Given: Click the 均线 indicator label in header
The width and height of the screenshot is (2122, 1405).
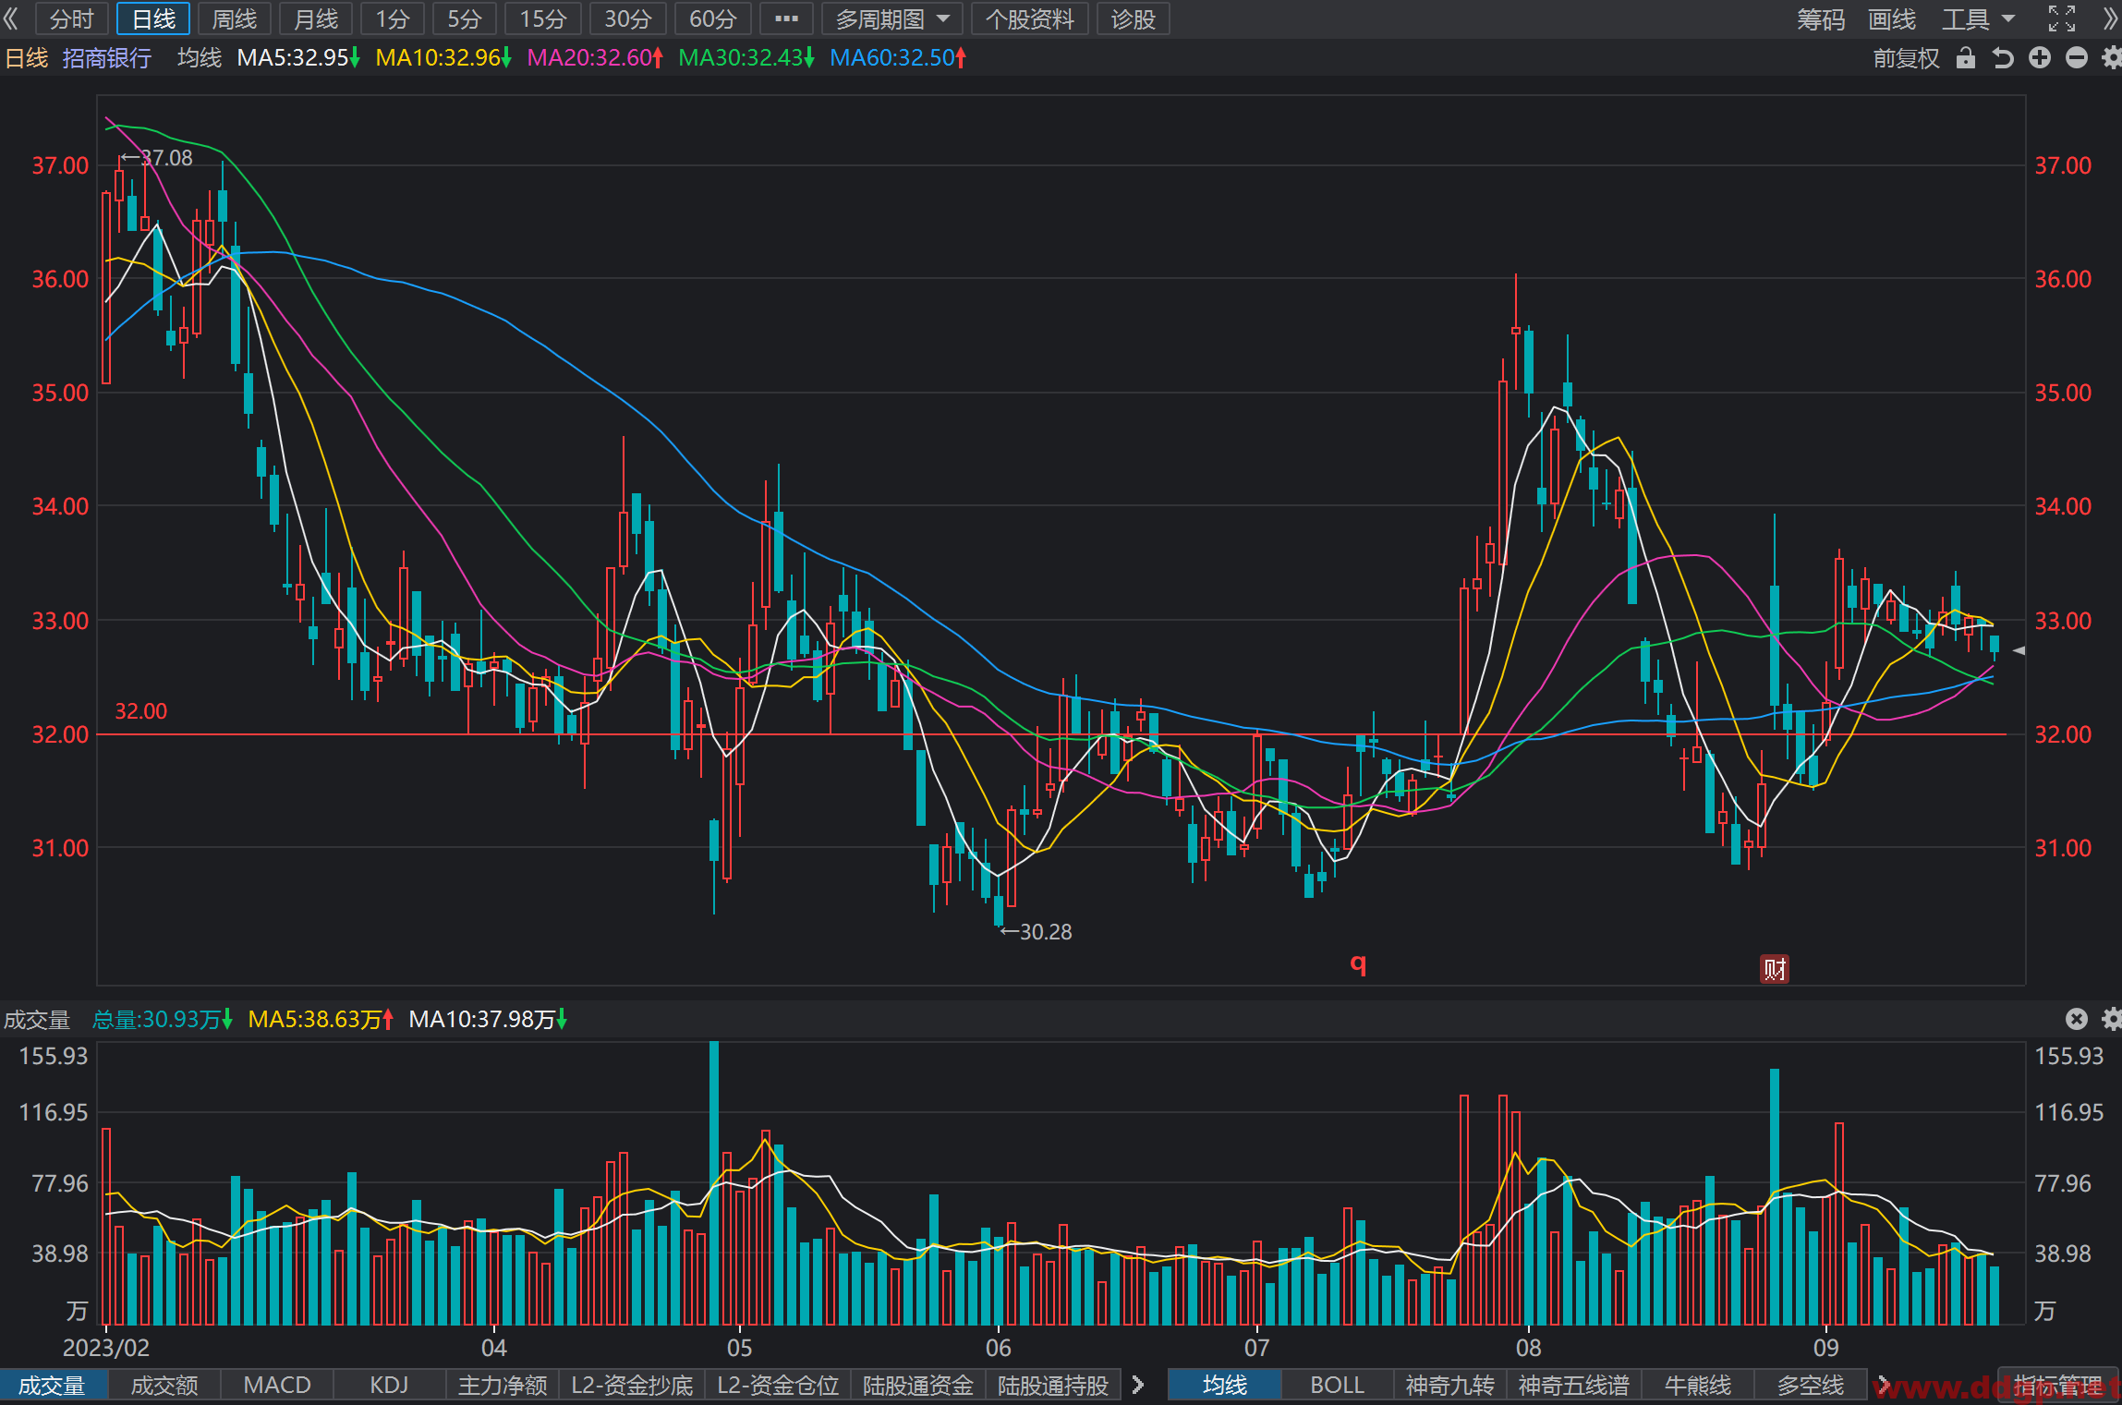Looking at the screenshot, I should click(x=200, y=58).
